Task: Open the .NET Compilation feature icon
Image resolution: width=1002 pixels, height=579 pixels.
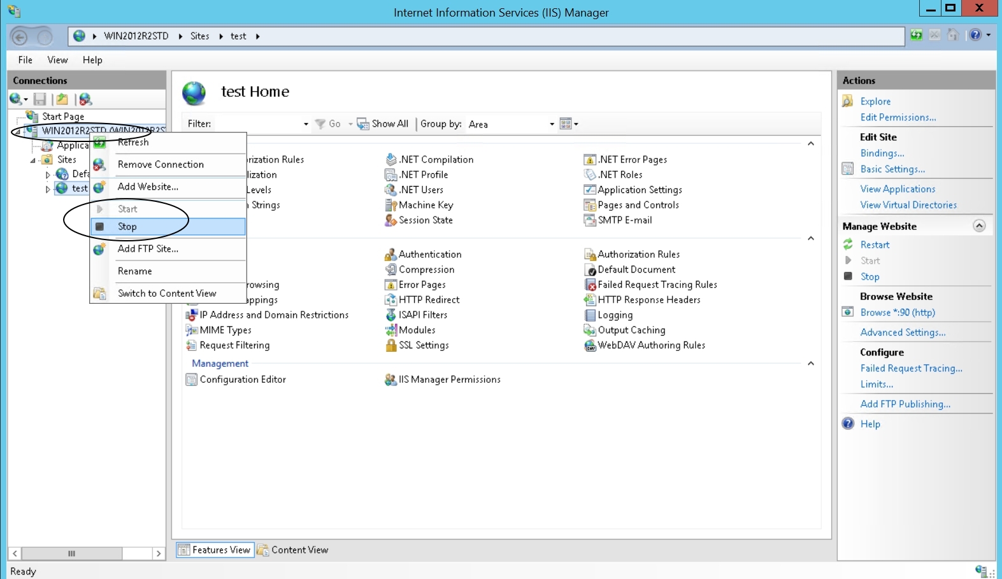Action: tap(391, 159)
